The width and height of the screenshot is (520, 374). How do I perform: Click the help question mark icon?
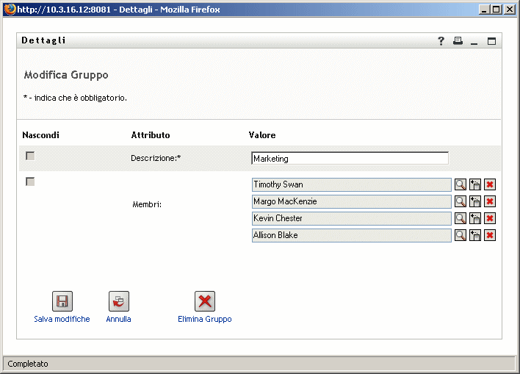click(441, 41)
